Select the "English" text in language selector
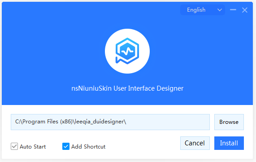 click(196, 10)
